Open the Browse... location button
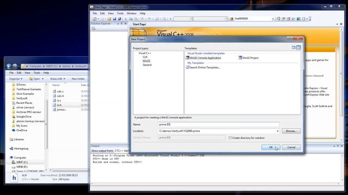 click(x=291, y=131)
